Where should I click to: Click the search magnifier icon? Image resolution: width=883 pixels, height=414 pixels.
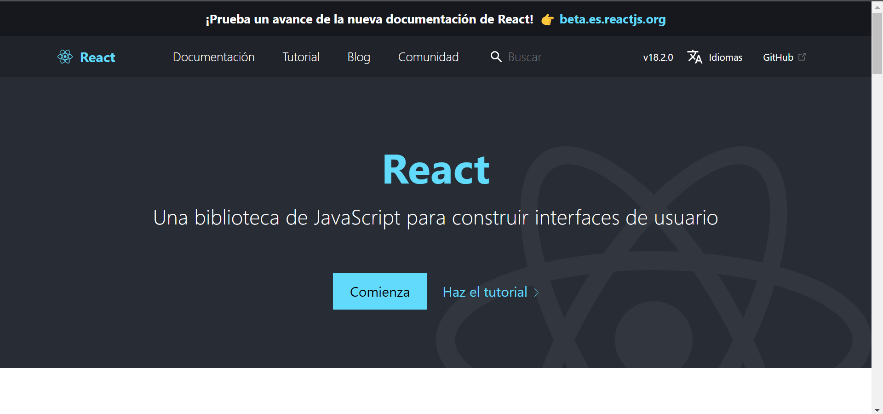pyautogui.click(x=496, y=57)
